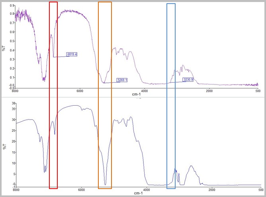
Task: Click the 2000 tick of the bottom spectrum
Action: pyautogui.click(x=212, y=190)
